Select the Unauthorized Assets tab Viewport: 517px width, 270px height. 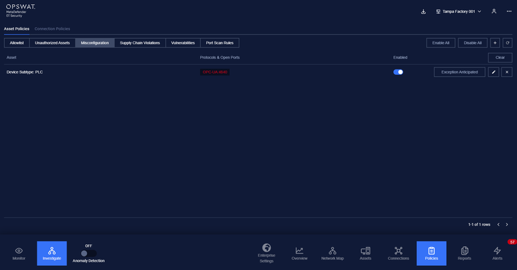pos(52,43)
